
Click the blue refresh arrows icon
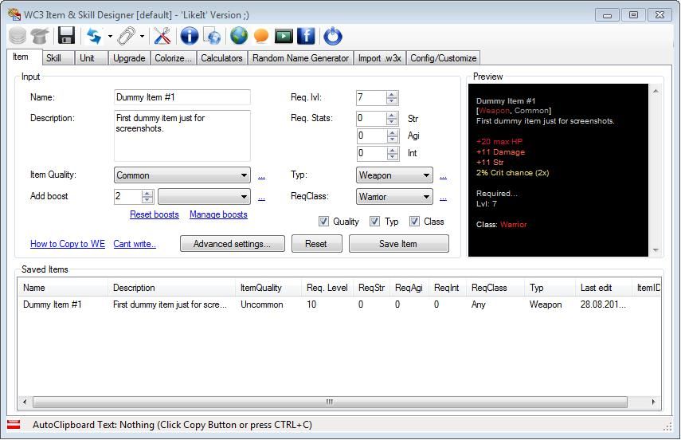[x=94, y=36]
